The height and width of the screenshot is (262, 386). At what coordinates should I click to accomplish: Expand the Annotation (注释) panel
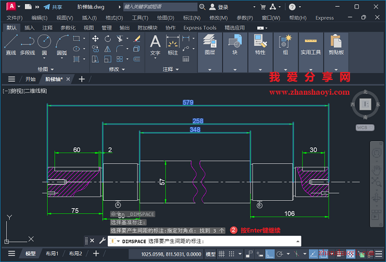[x=171, y=69]
